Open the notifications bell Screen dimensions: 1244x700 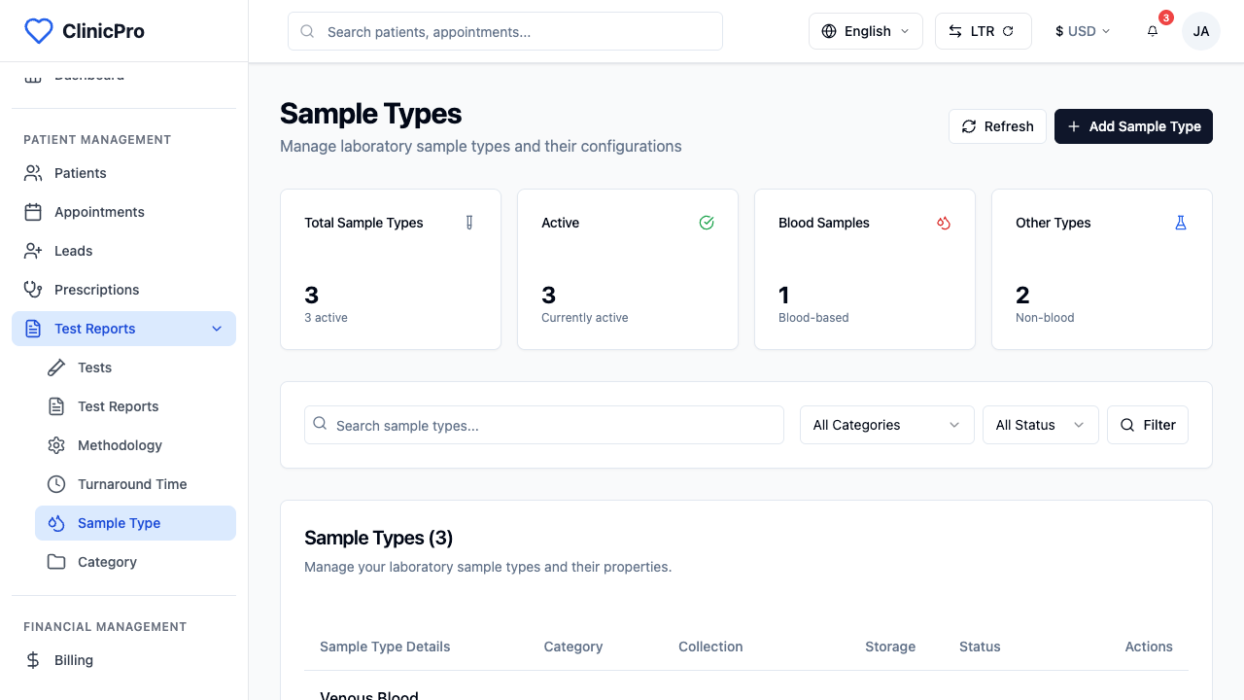tap(1153, 31)
